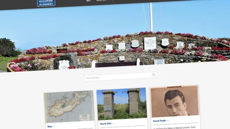Click the legend box on map thumbnail
The height and width of the screenshot is (129, 230).
[x=84, y=118]
